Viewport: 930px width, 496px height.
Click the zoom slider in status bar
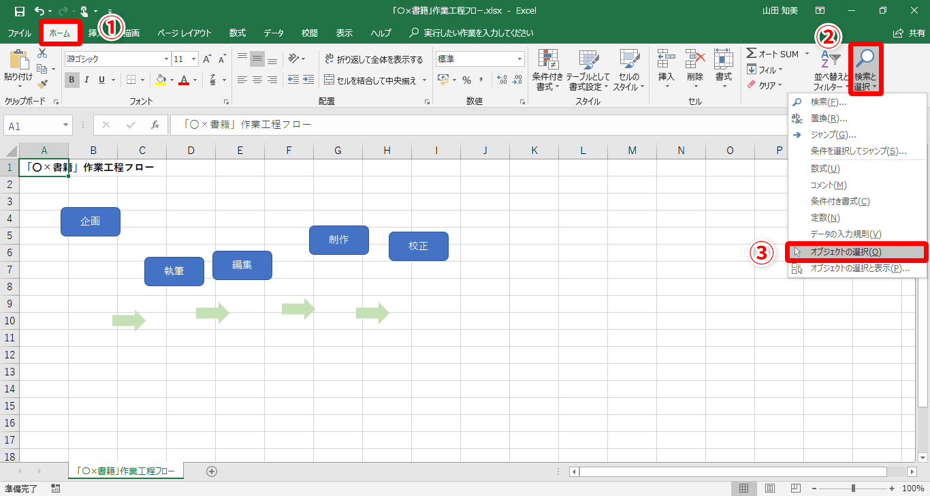854,488
